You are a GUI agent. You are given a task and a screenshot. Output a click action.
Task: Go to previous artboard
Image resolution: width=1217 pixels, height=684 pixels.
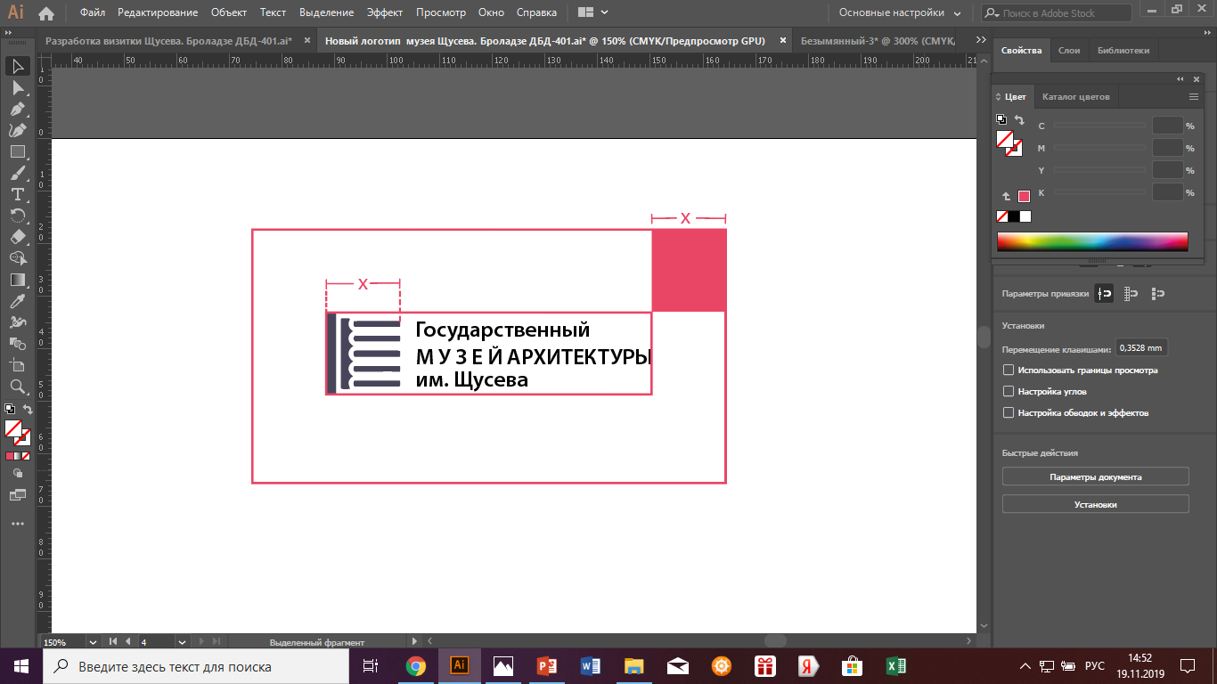[x=128, y=641]
